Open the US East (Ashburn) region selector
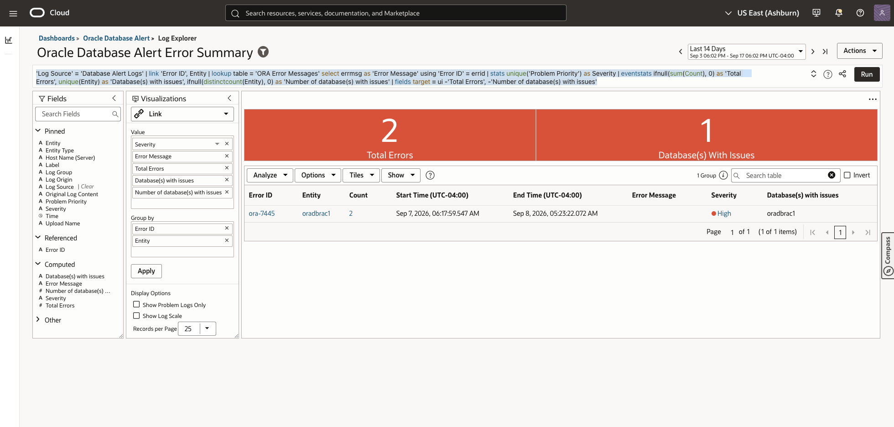 (762, 13)
